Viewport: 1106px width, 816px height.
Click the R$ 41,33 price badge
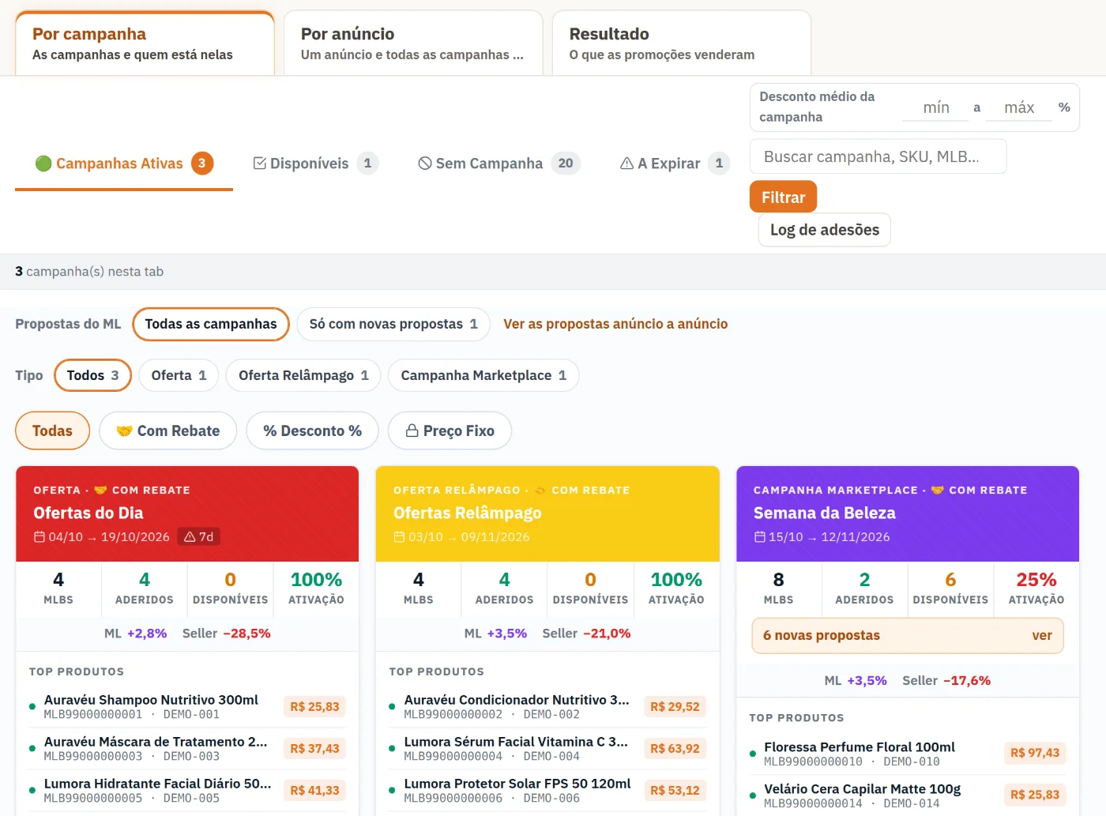(x=314, y=791)
